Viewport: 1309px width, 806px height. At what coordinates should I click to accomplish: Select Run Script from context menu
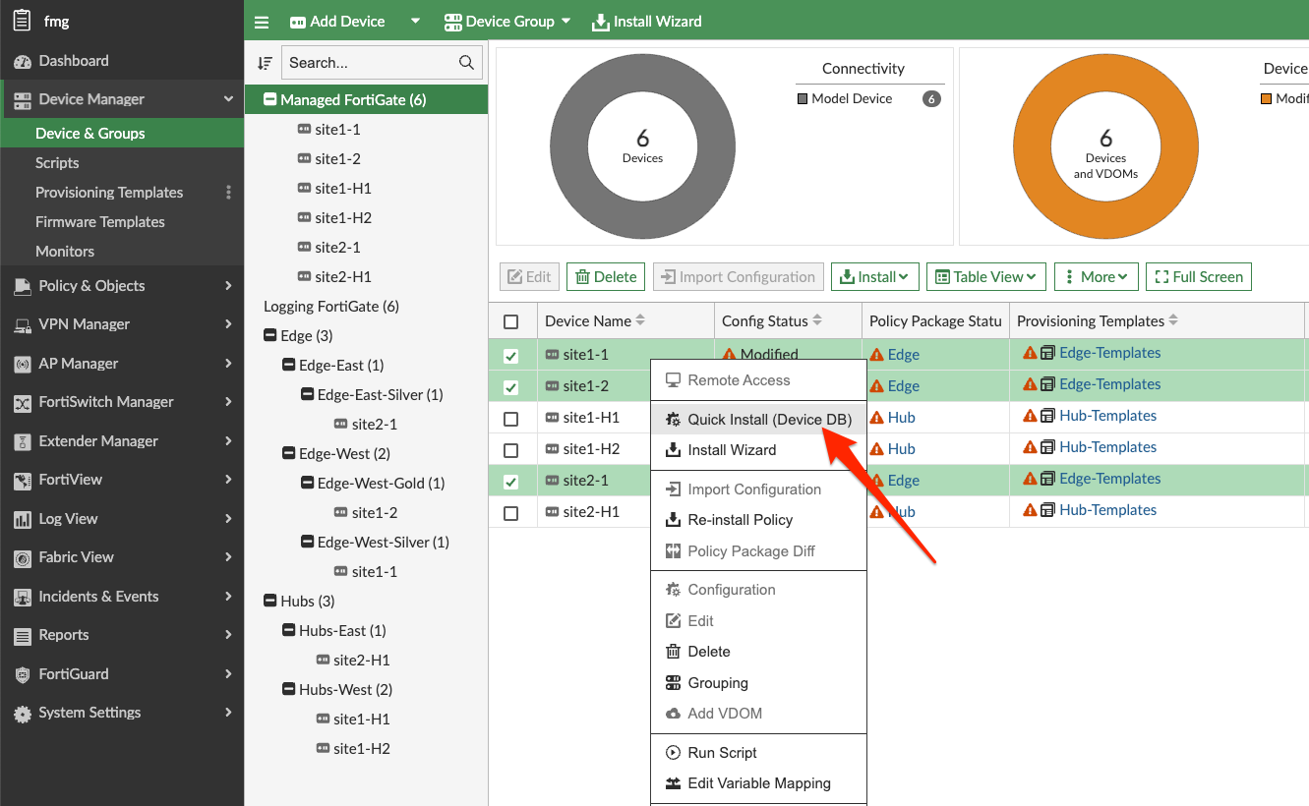point(758,753)
